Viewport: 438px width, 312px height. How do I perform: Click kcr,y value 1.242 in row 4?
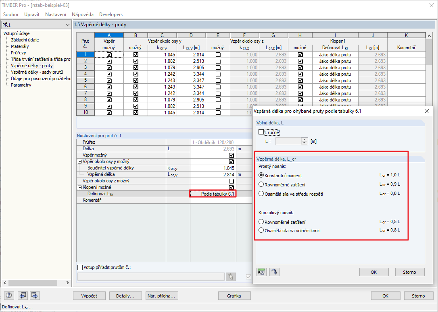(x=162, y=74)
